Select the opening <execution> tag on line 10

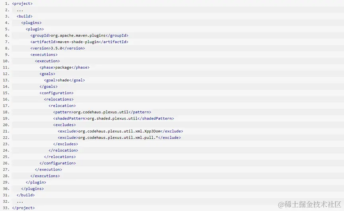tap(47, 61)
